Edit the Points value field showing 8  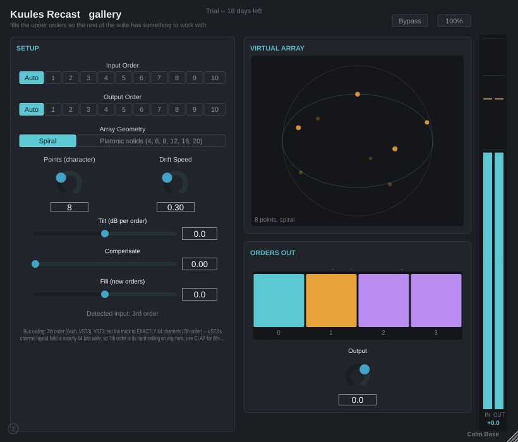pyautogui.click(x=69, y=207)
